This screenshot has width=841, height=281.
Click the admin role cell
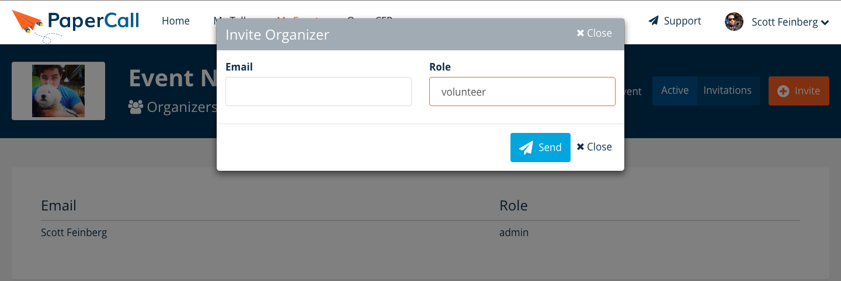tap(514, 233)
